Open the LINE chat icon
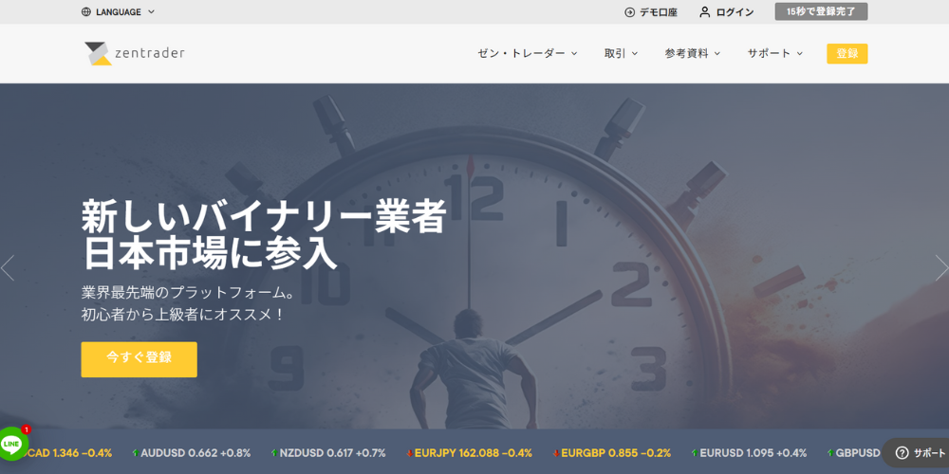Viewport: 949px width, 474px height. click(x=12, y=445)
